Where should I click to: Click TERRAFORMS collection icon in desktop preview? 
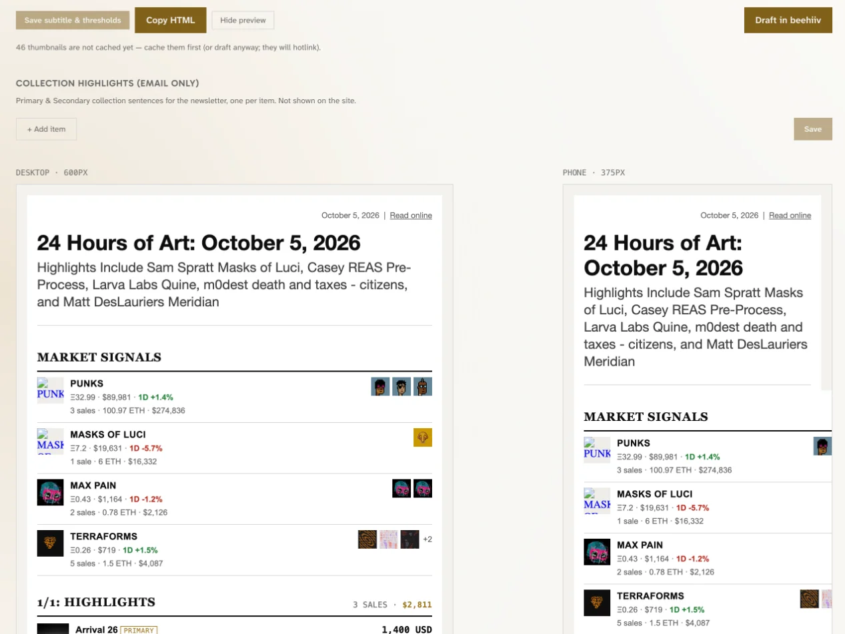[x=50, y=543]
